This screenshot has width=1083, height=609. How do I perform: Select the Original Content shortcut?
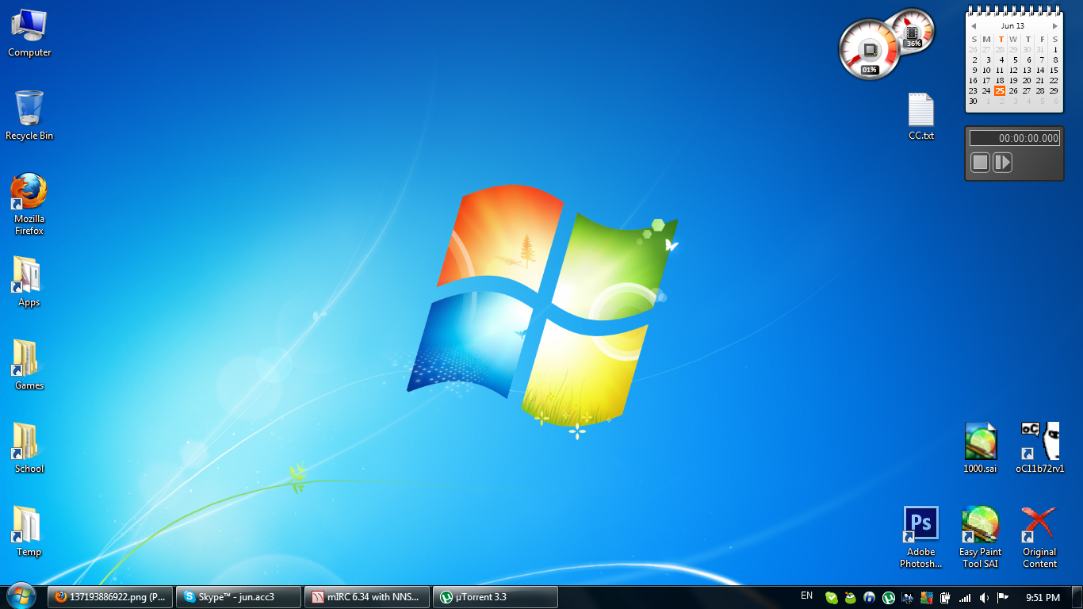click(1039, 524)
